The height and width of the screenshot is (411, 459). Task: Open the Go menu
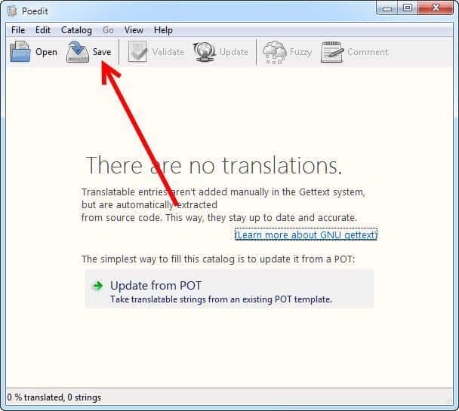click(108, 30)
